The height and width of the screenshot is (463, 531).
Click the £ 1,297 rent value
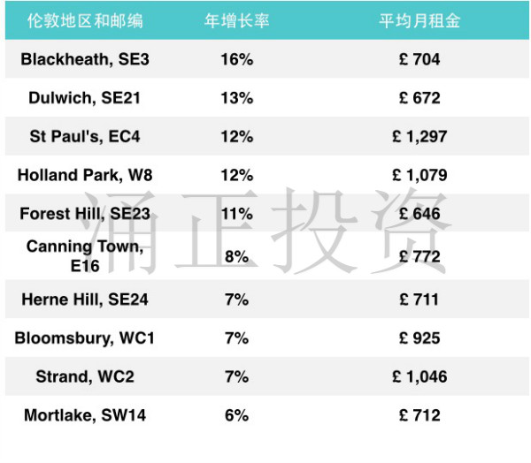tap(419, 136)
